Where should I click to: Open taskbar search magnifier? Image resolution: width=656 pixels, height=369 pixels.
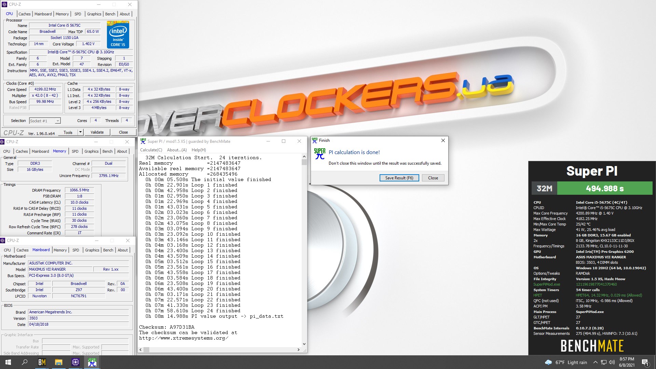pos(25,362)
